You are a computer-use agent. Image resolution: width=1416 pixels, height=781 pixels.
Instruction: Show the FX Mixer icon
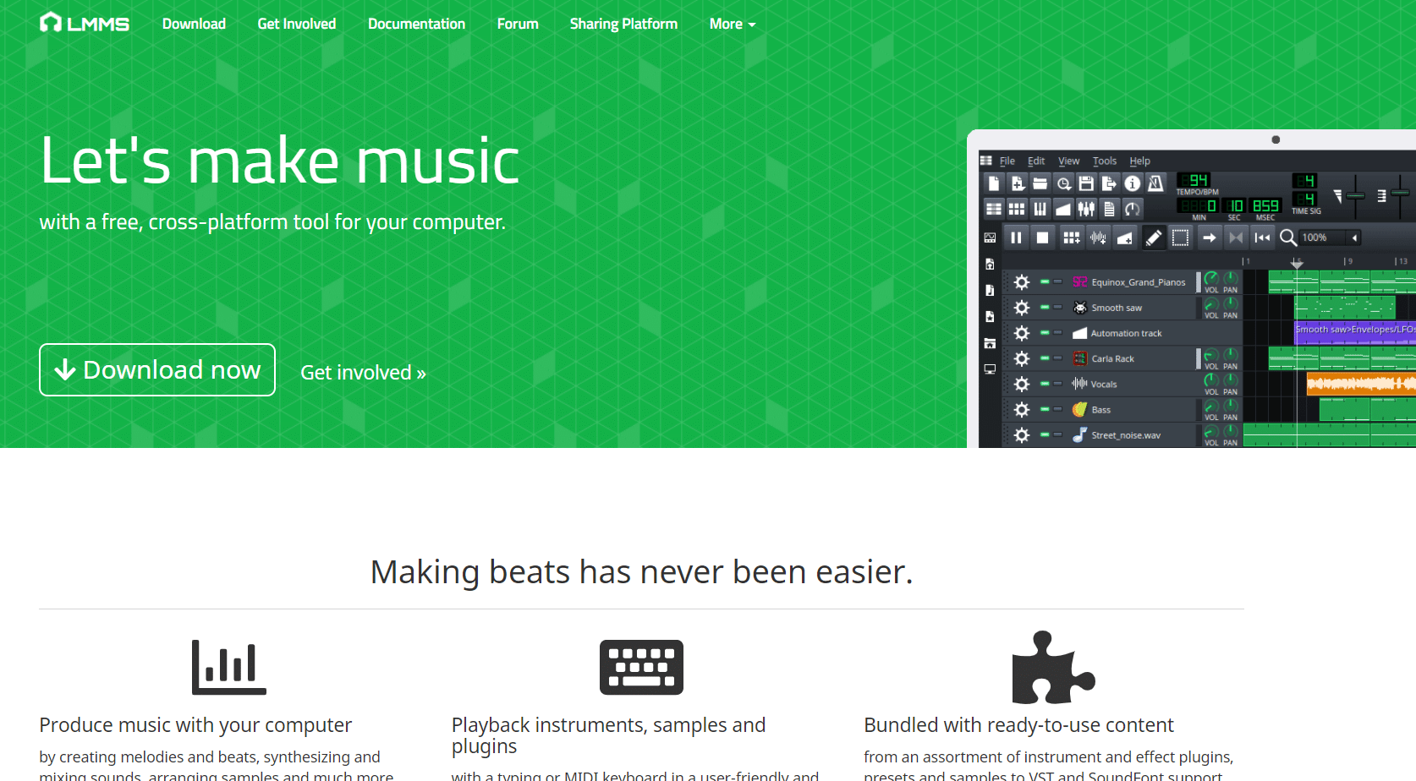(1086, 209)
